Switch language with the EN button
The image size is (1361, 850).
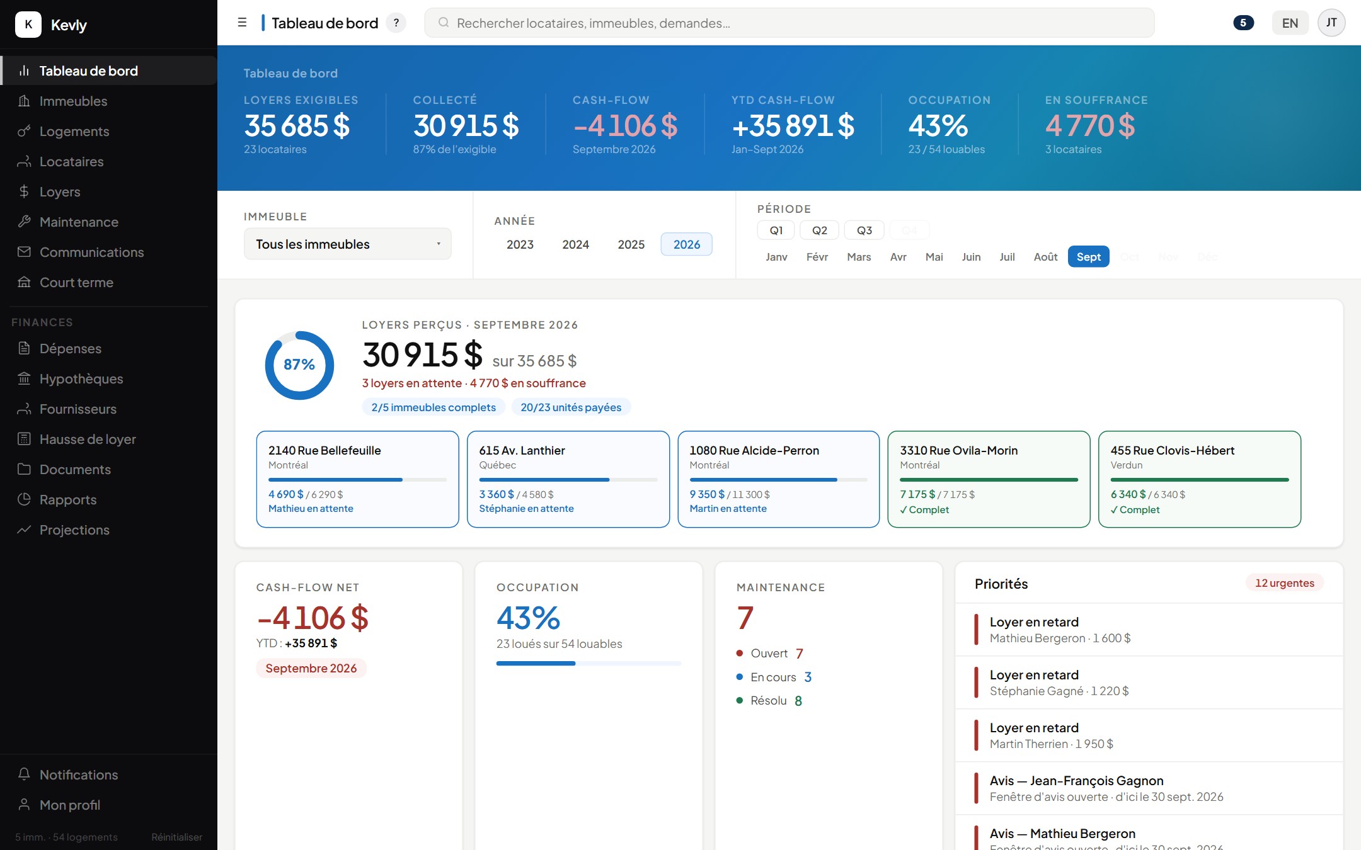(1290, 23)
